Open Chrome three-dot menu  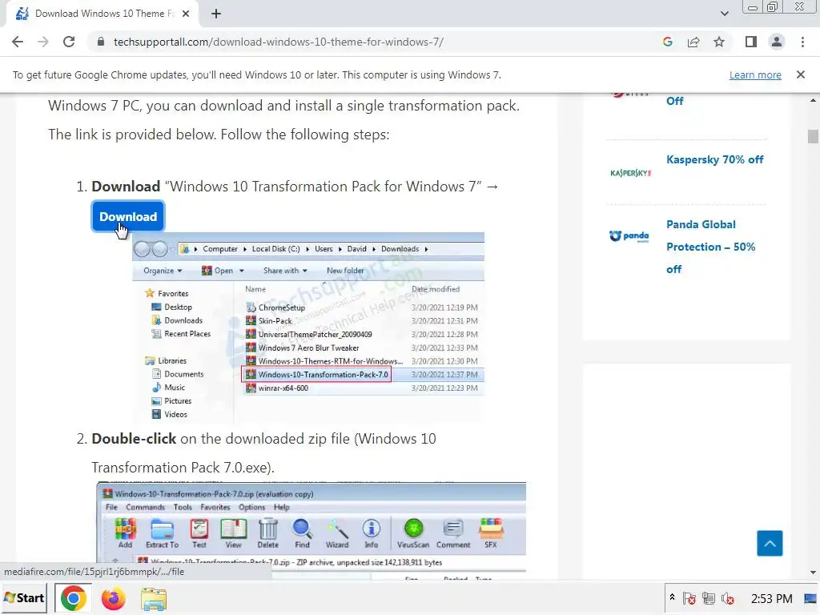[x=802, y=42]
